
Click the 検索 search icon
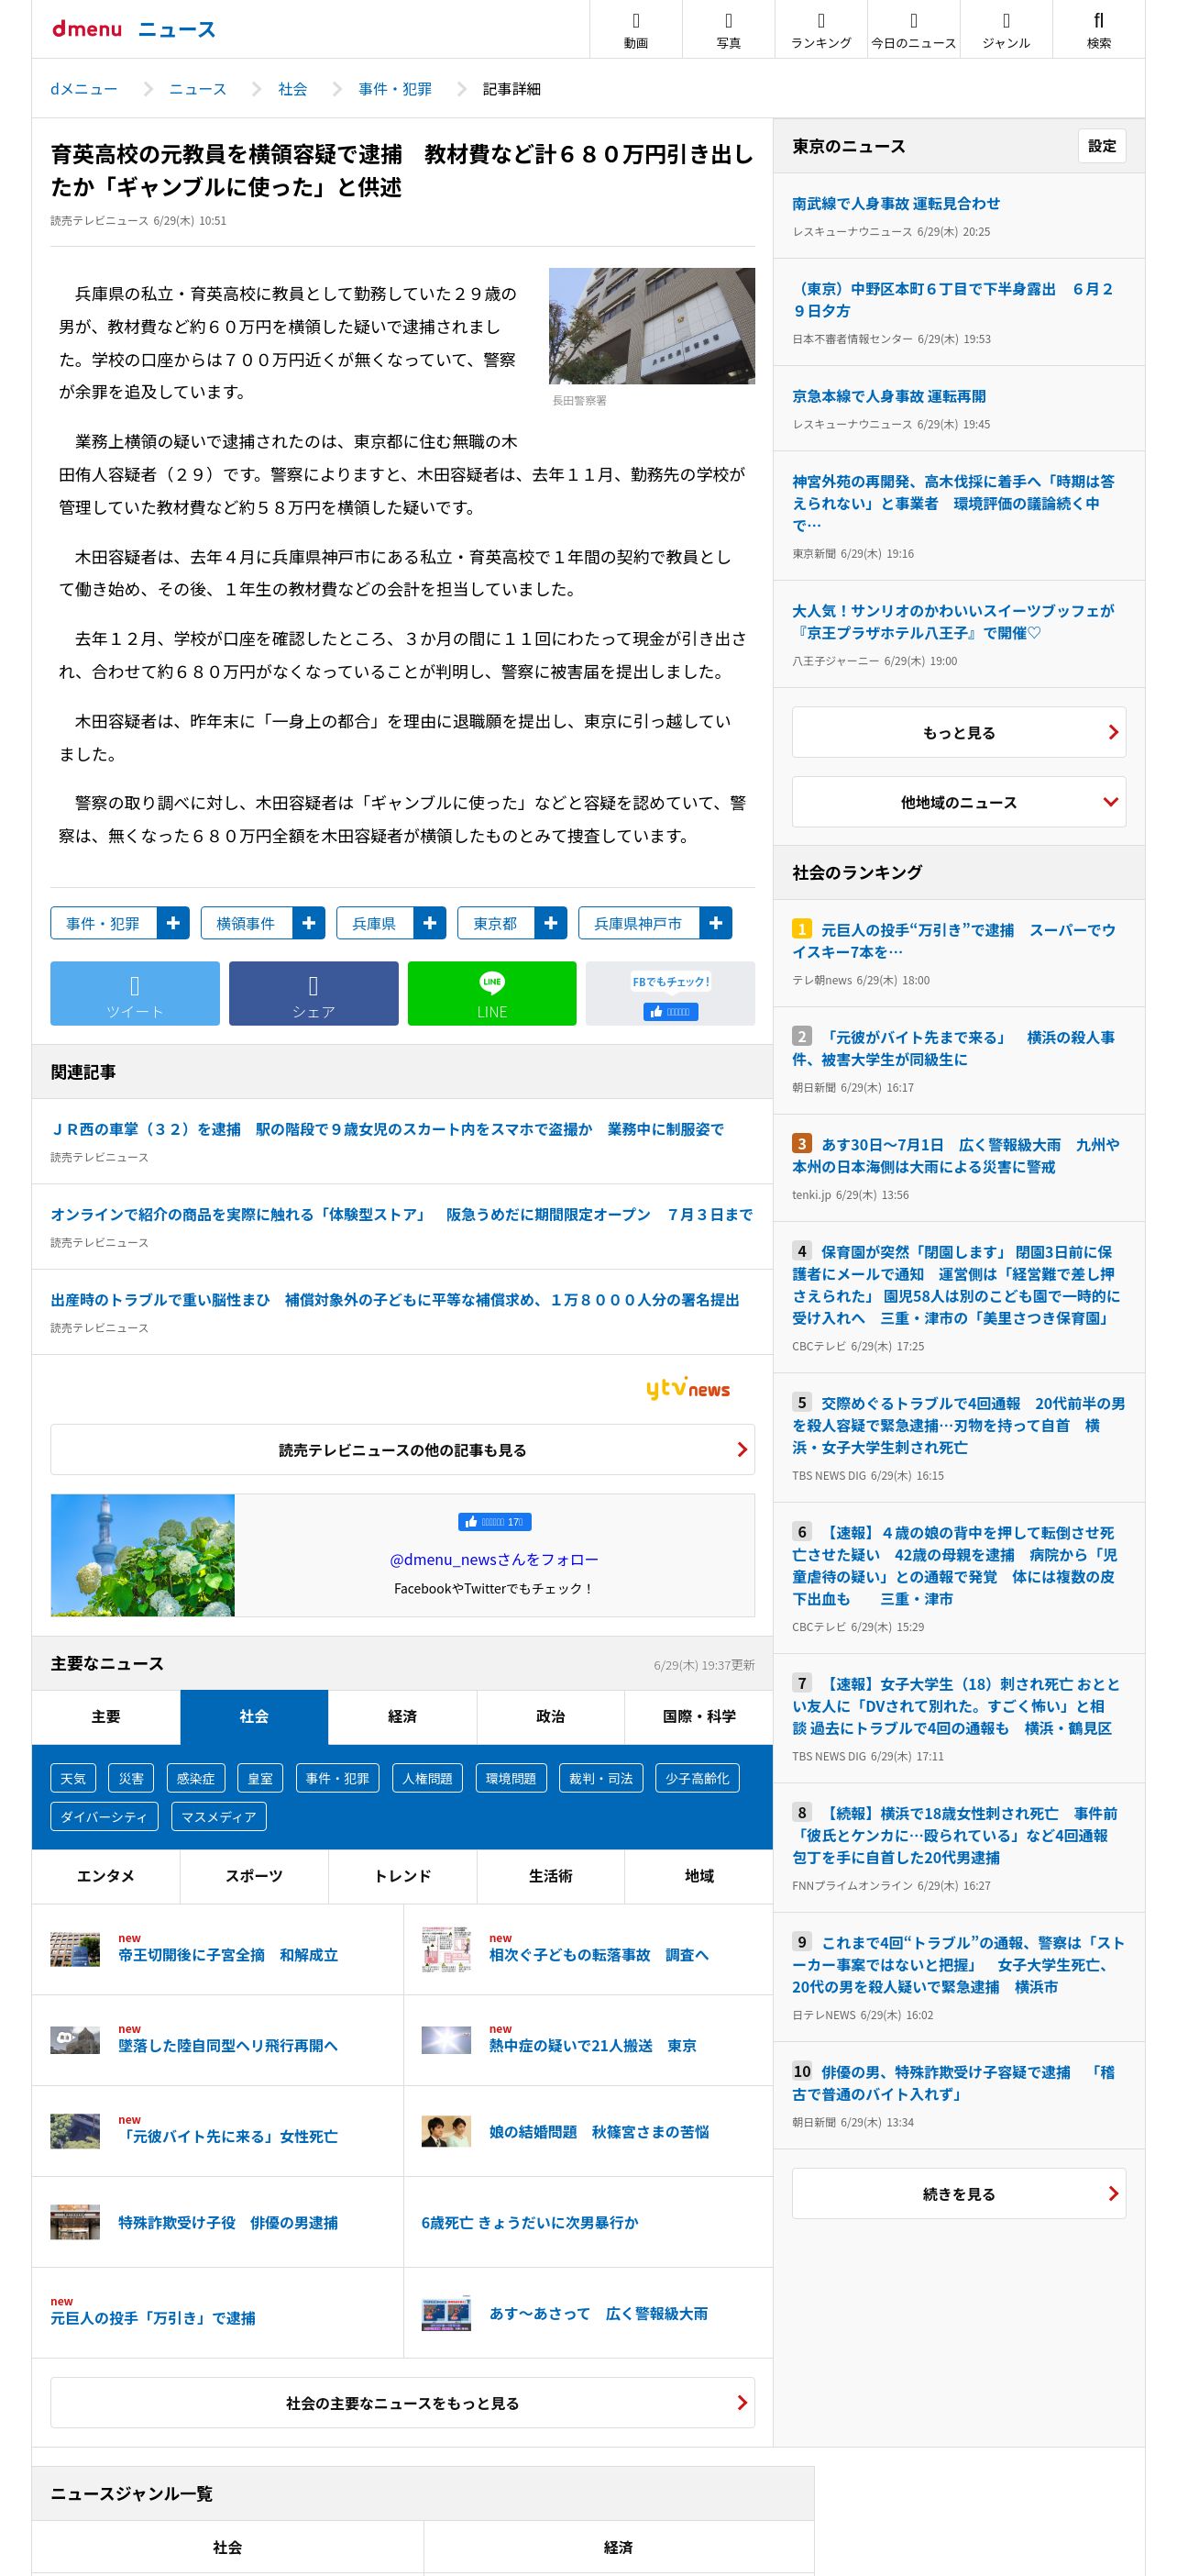[1098, 30]
